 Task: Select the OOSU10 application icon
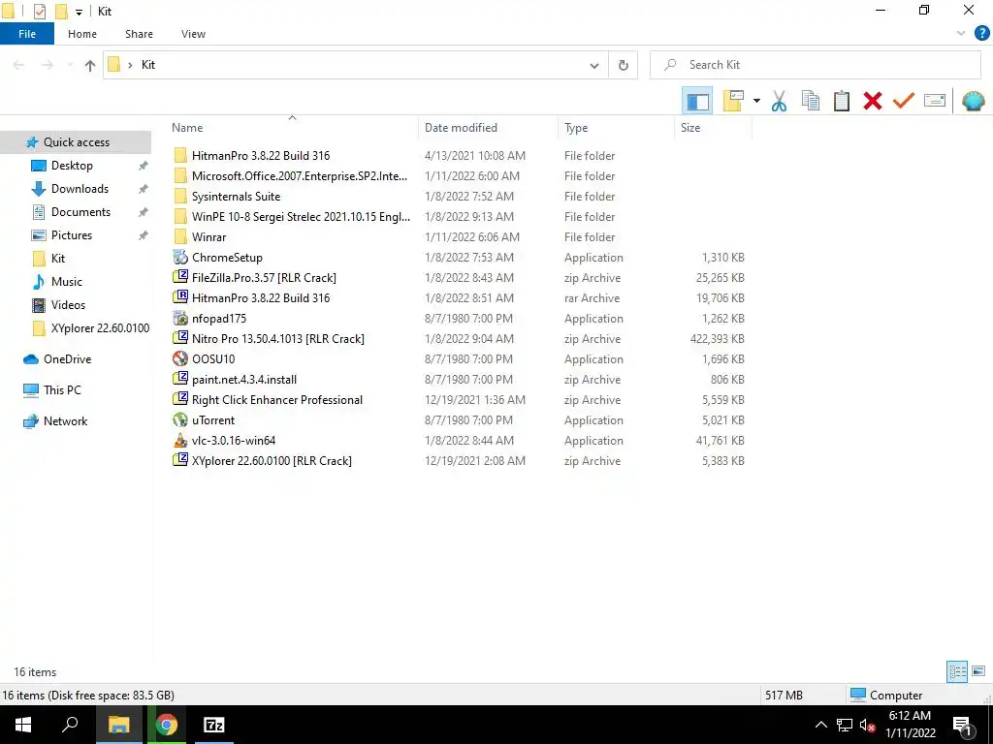point(180,359)
